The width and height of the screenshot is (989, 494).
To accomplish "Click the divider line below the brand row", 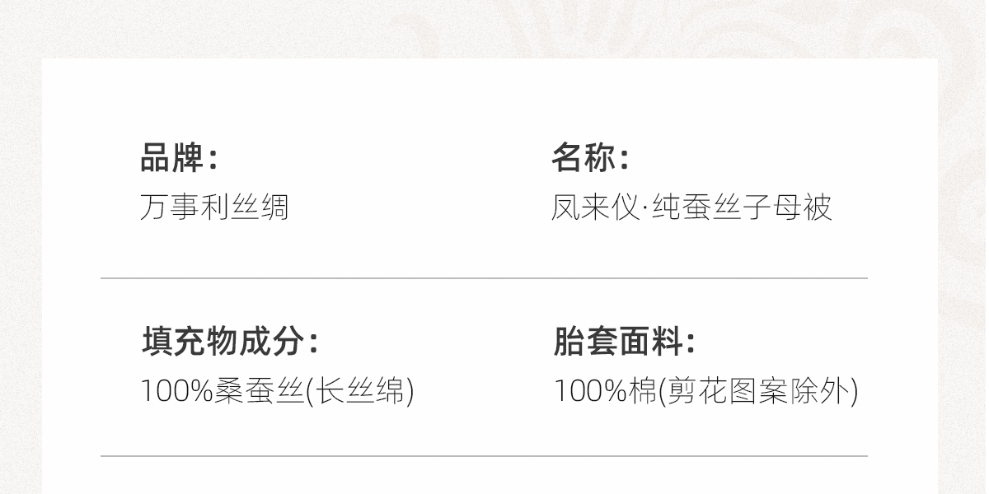I will click(484, 278).
